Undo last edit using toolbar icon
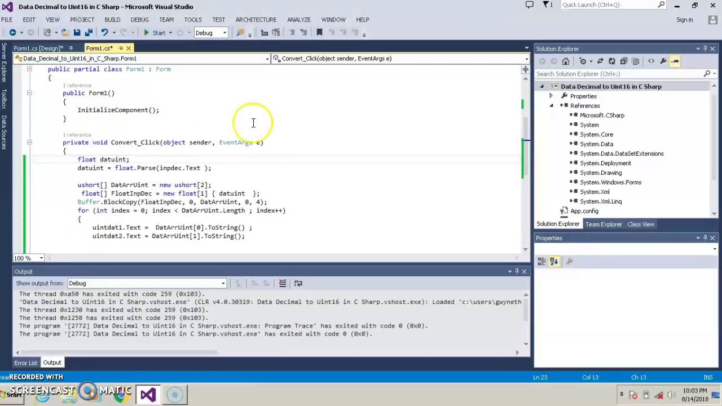The height and width of the screenshot is (406, 722). (x=104, y=33)
